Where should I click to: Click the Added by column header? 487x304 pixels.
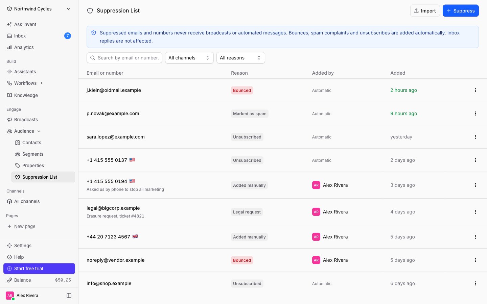(x=323, y=73)
